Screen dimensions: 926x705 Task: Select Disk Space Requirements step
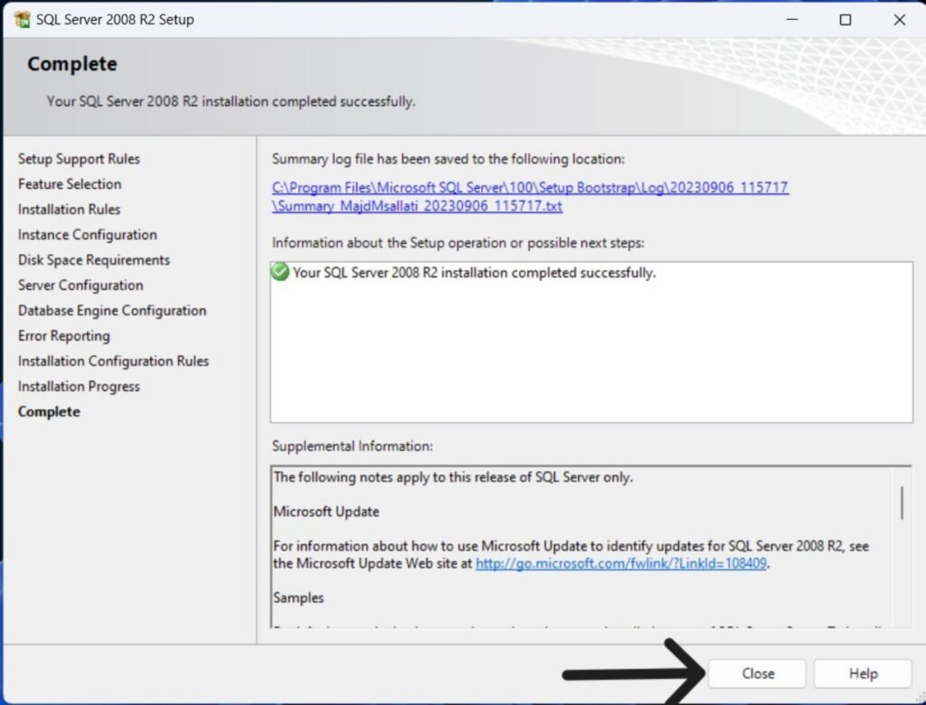click(x=93, y=260)
